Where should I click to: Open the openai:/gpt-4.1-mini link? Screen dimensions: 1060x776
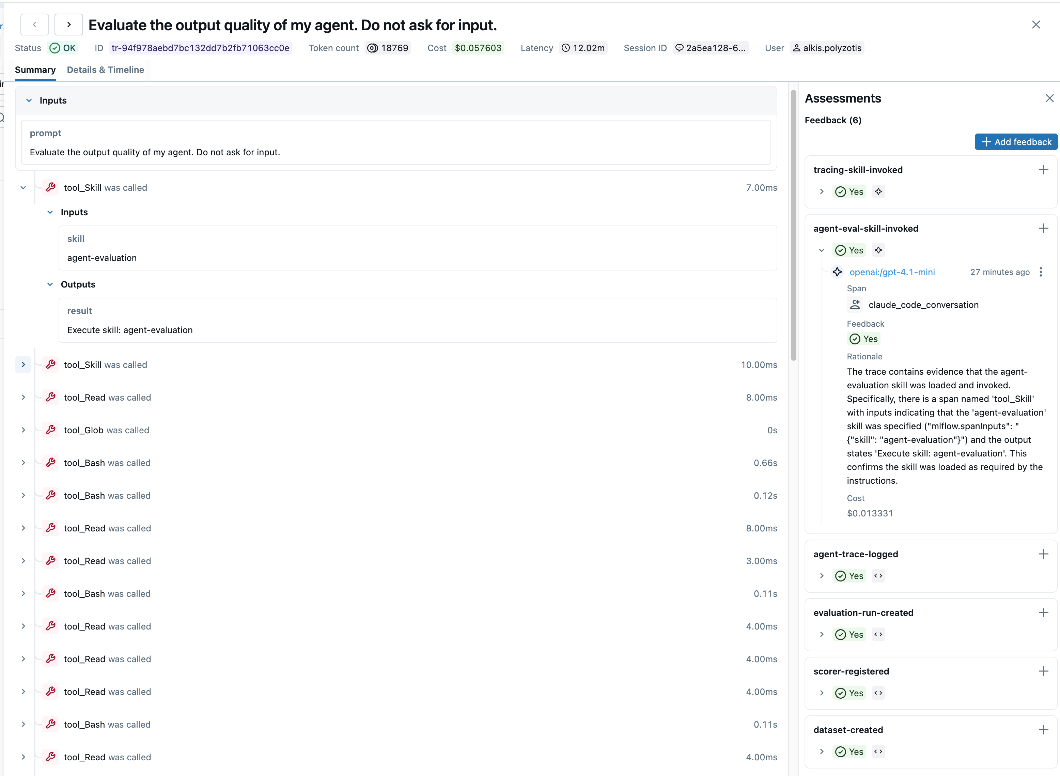[x=891, y=272]
